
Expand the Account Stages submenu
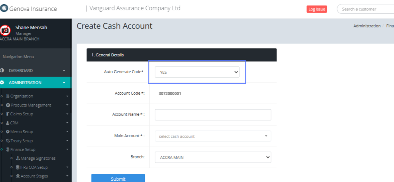pyautogui.click(x=67, y=176)
